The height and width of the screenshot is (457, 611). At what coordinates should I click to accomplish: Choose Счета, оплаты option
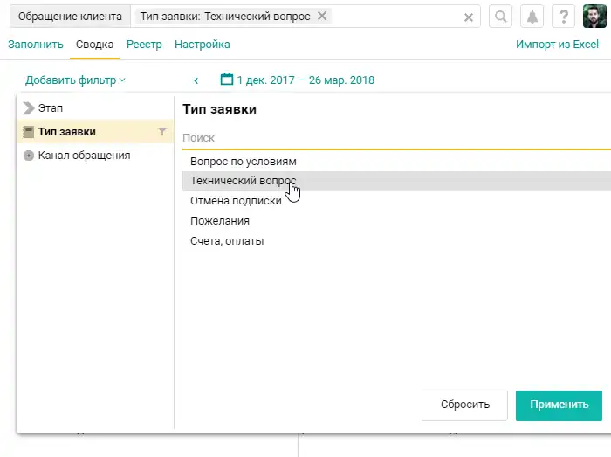(396, 241)
